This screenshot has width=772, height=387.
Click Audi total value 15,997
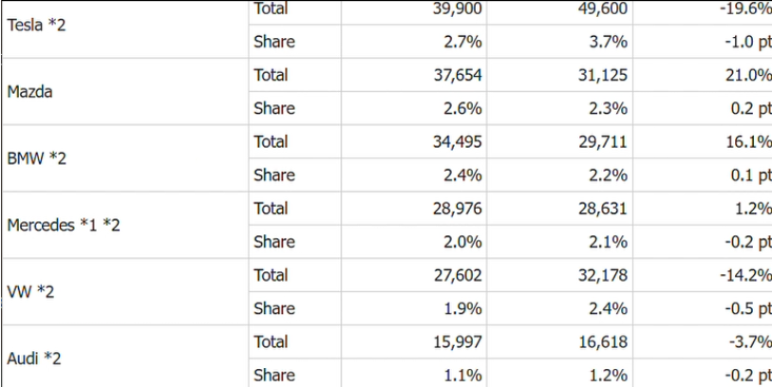tap(458, 341)
